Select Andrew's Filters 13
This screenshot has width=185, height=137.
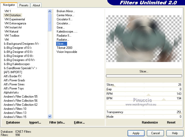click(x=15, y=113)
